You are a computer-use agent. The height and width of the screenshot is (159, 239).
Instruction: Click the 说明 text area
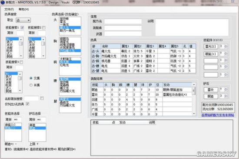[192, 28]
